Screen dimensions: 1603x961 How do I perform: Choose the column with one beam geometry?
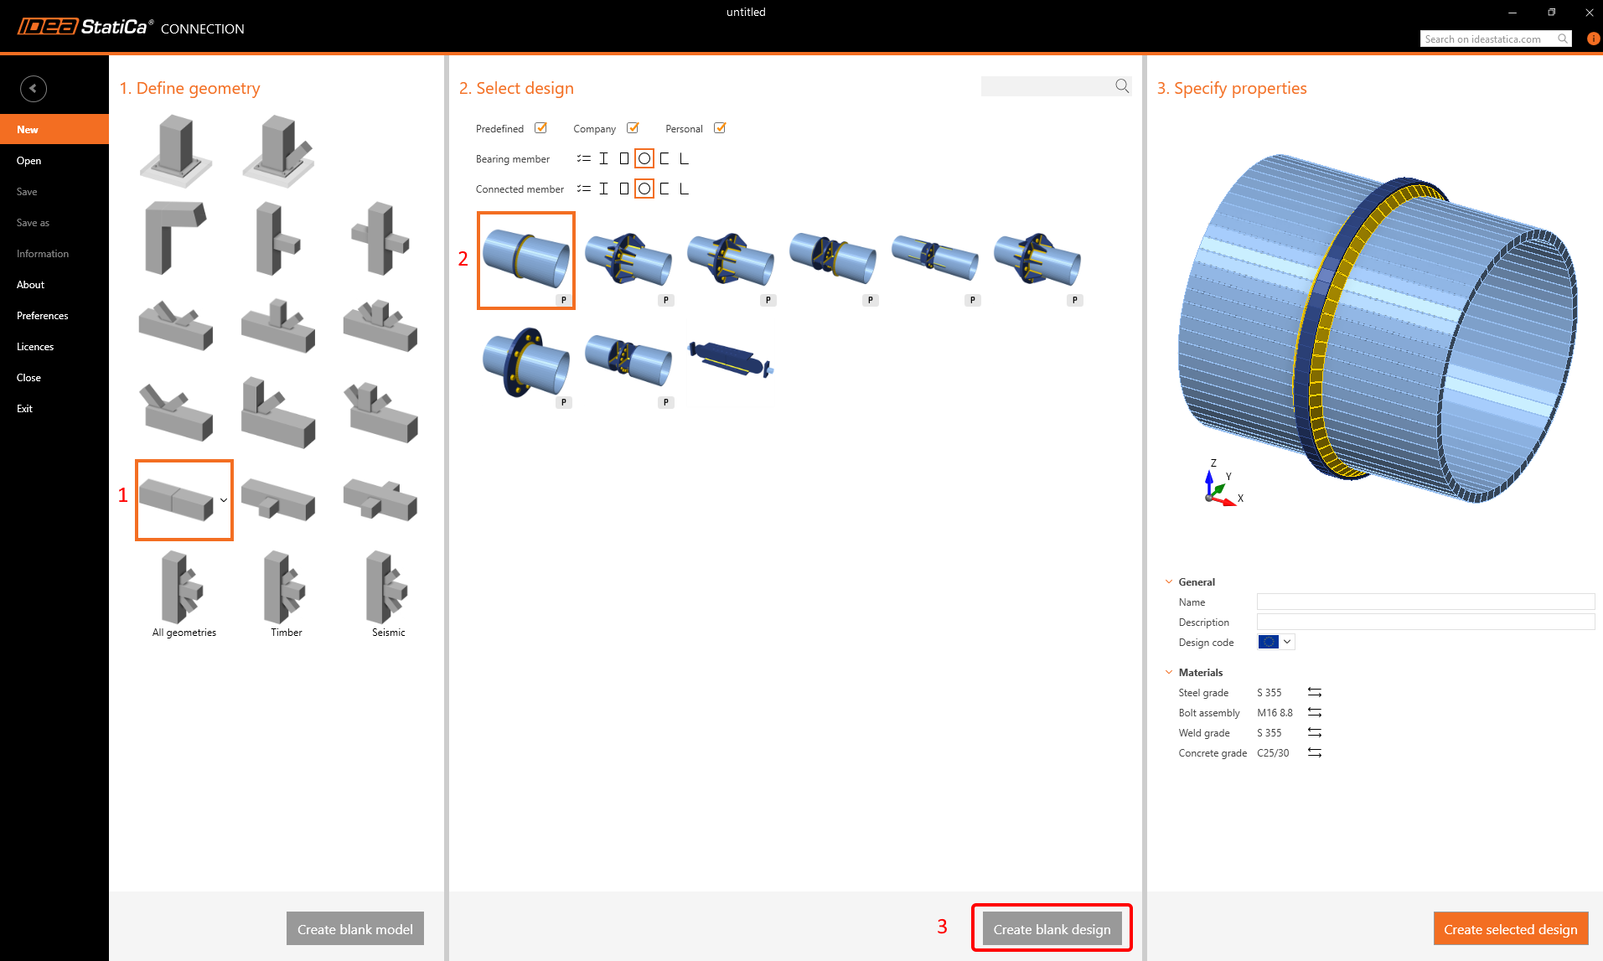[x=278, y=238]
